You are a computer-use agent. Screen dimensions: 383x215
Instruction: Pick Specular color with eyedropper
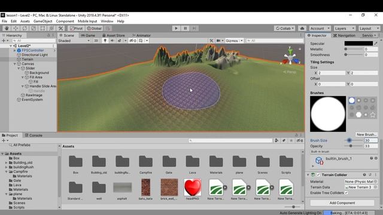click(375, 44)
